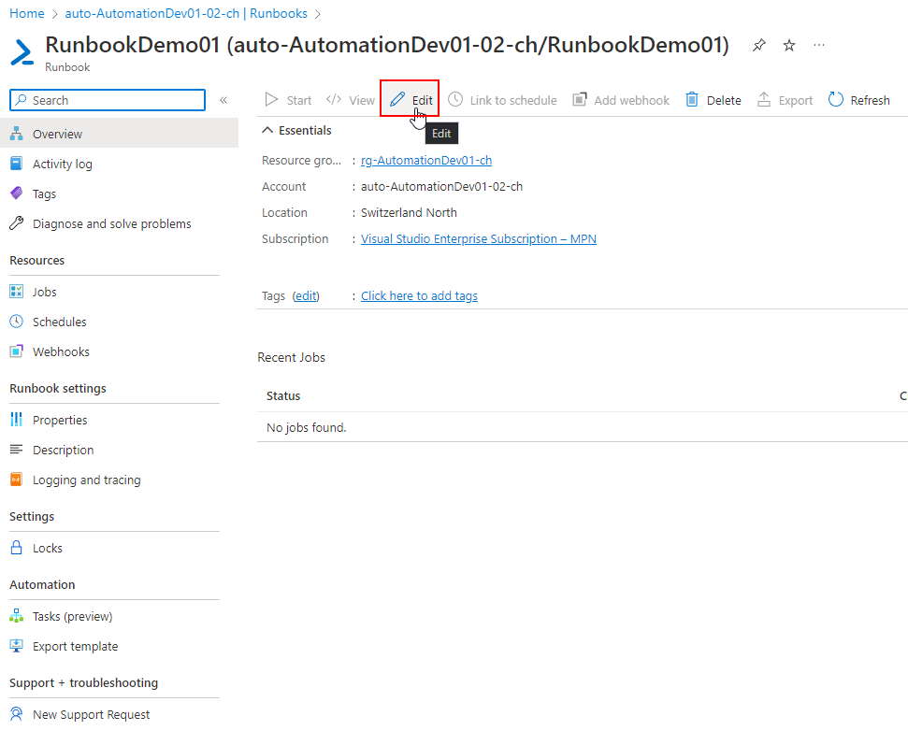This screenshot has width=908, height=745.
Task: Click the Tasks (preview) icon
Action: (17, 616)
